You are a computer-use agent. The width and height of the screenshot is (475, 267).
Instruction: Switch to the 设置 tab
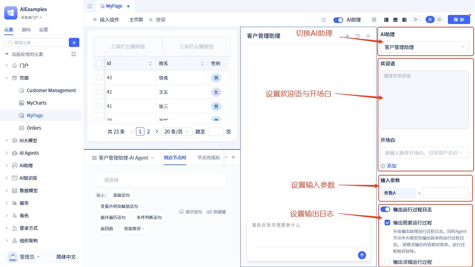pyautogui.click(x=43, y=30)
